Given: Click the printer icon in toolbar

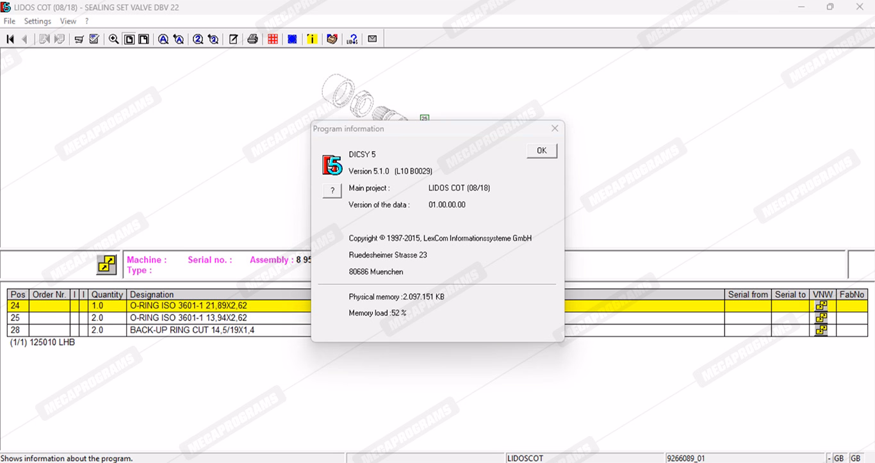Looking at the screenshot, I should coord(252,40).
